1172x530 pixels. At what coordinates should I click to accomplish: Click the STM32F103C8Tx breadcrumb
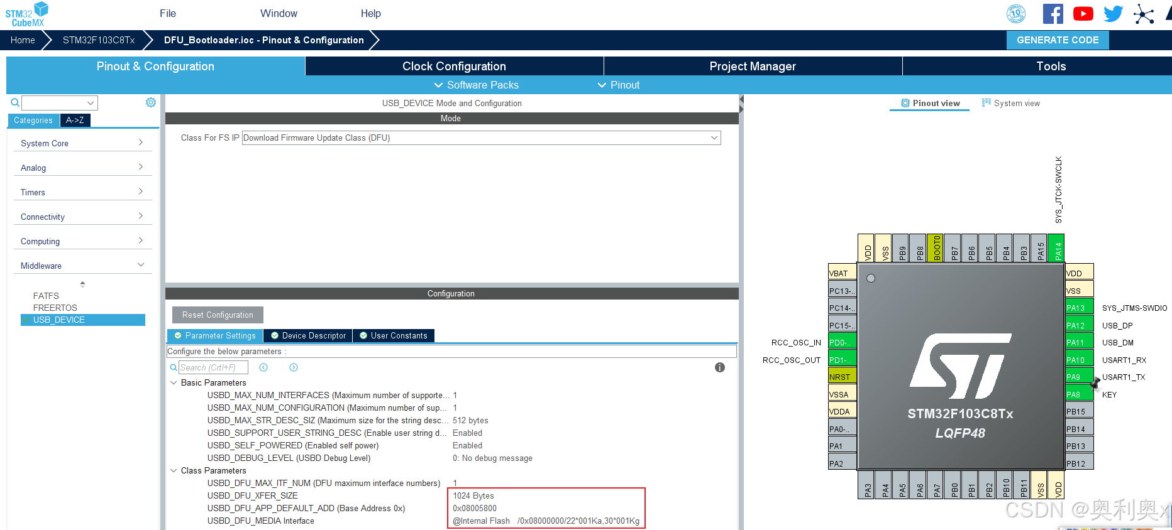coord(99,40)
